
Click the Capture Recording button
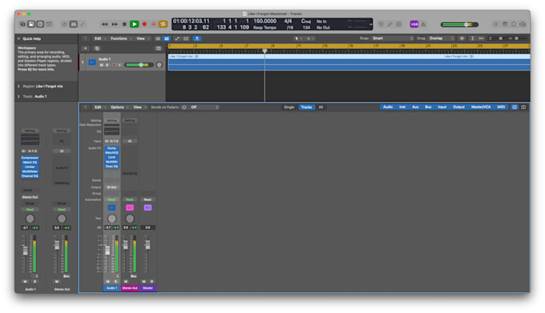(154, 24)
